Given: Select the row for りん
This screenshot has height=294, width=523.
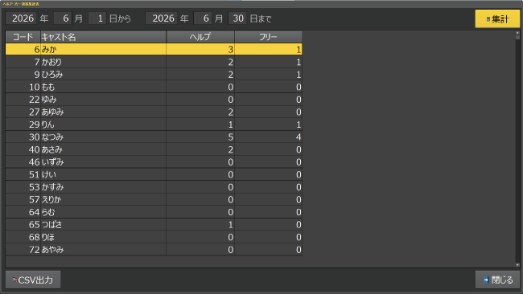Looking at the screenshot, I should point(154,125).
